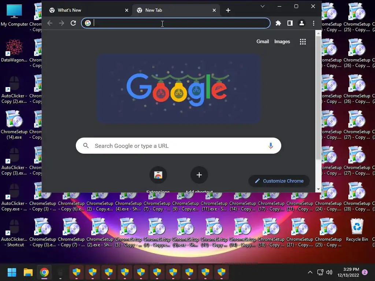Screen dimensions: 375x281
Task: Click the Chrome forward arrow
Action: point(62,23)
